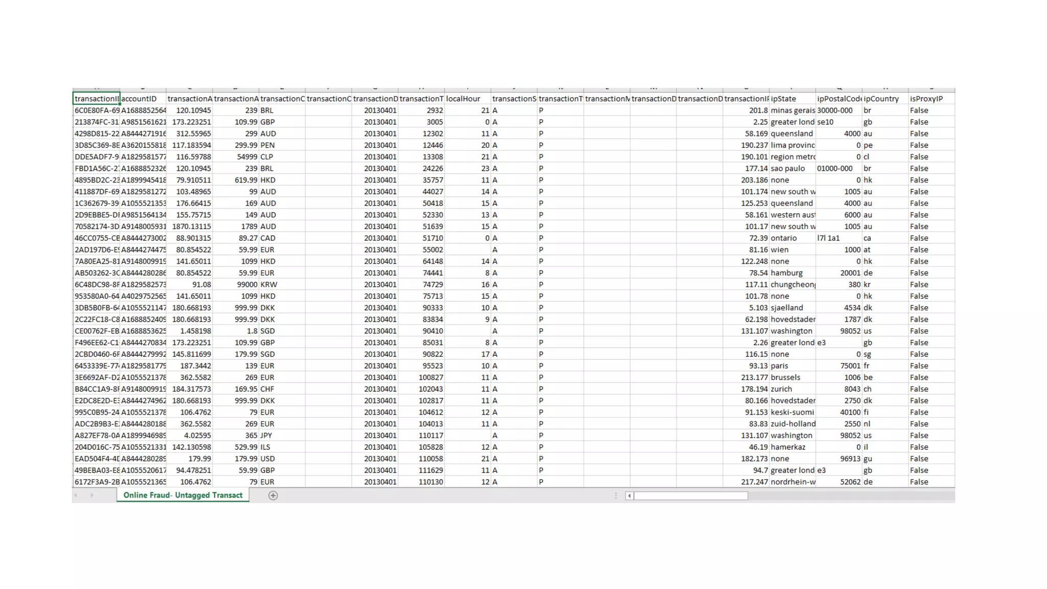Click horizontal scrollbar track right of thumb

[x=849, y=495]
